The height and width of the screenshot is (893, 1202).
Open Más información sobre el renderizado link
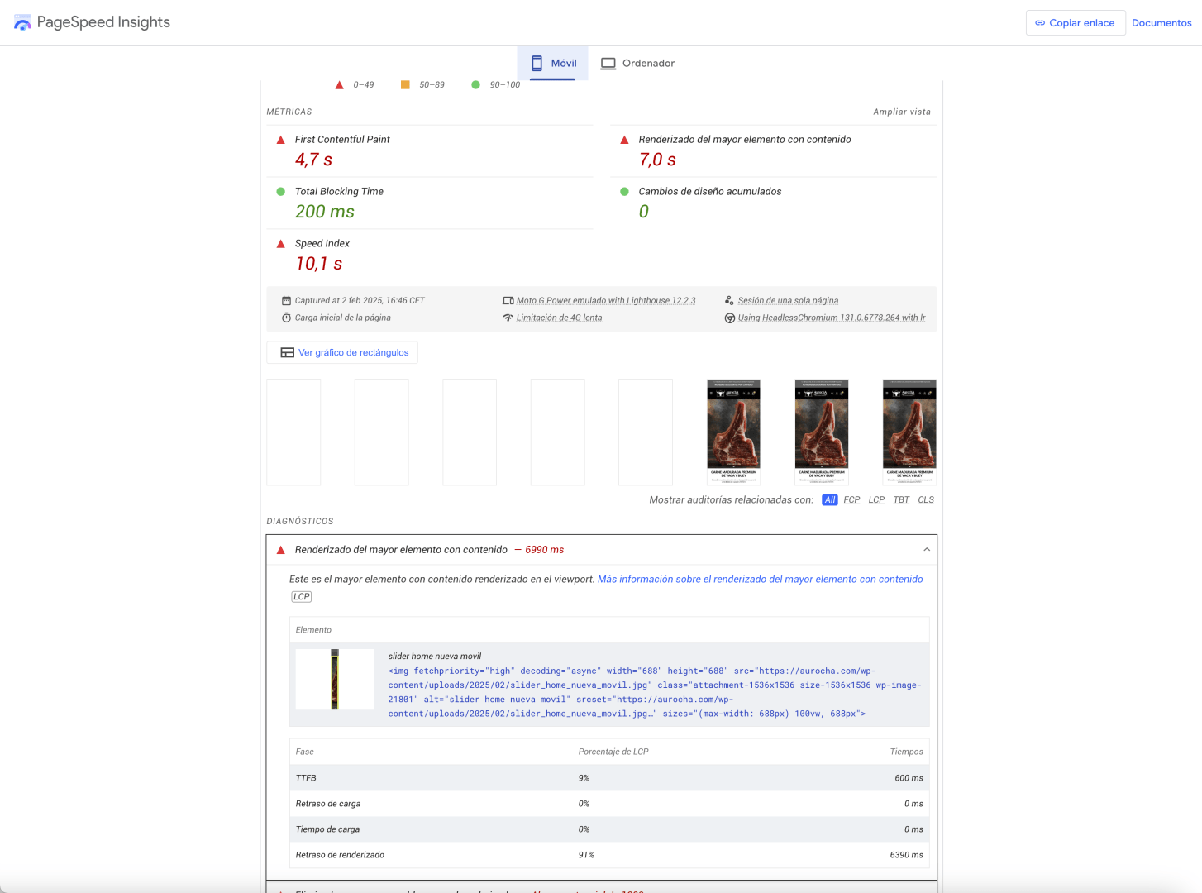pyautogui.click(x=760, y=580)
